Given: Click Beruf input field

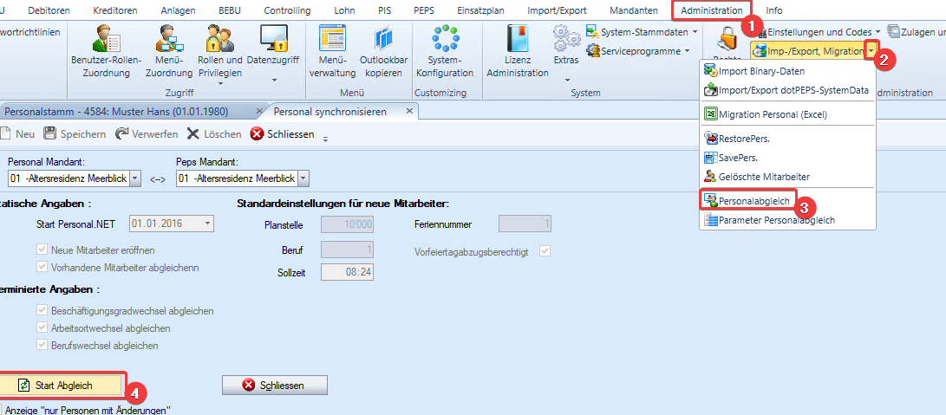Looking at the screenshot, I should pos(347,250).
